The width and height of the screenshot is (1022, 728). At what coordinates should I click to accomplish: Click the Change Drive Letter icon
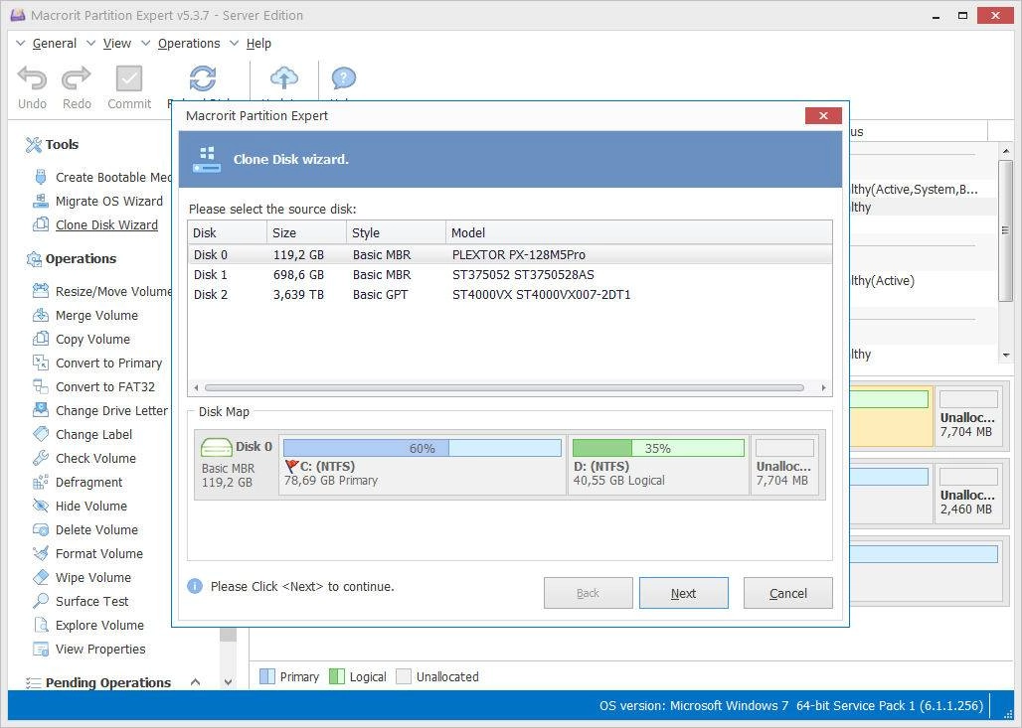(41, 410)
